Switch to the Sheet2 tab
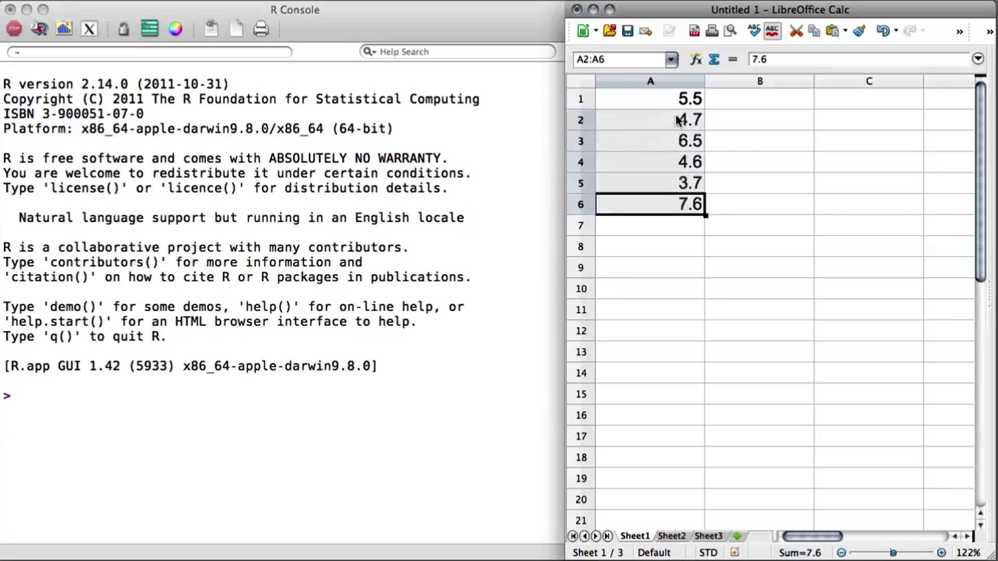This screenshot has height=561, width=998. coord(671,536)
